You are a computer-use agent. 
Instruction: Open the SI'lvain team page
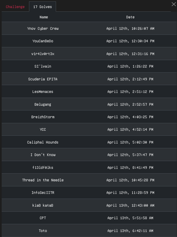(x=43, y=66)
